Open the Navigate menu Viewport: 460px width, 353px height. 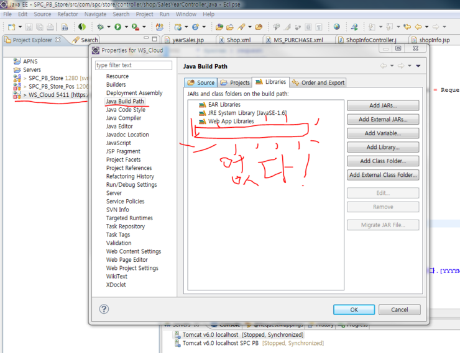pyautogui.click(x=95, y=14)
